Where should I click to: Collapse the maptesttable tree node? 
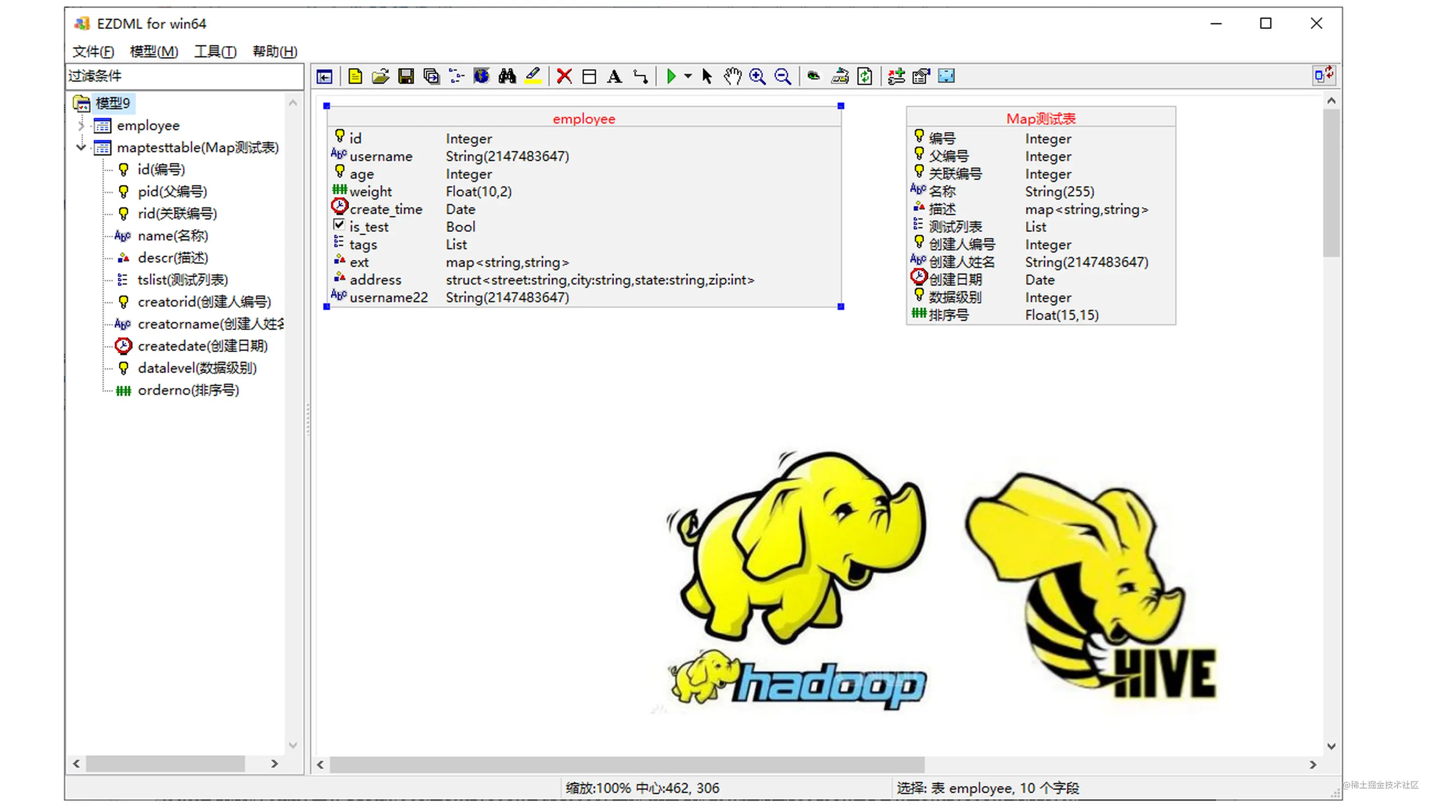click(x=81, y=147)
